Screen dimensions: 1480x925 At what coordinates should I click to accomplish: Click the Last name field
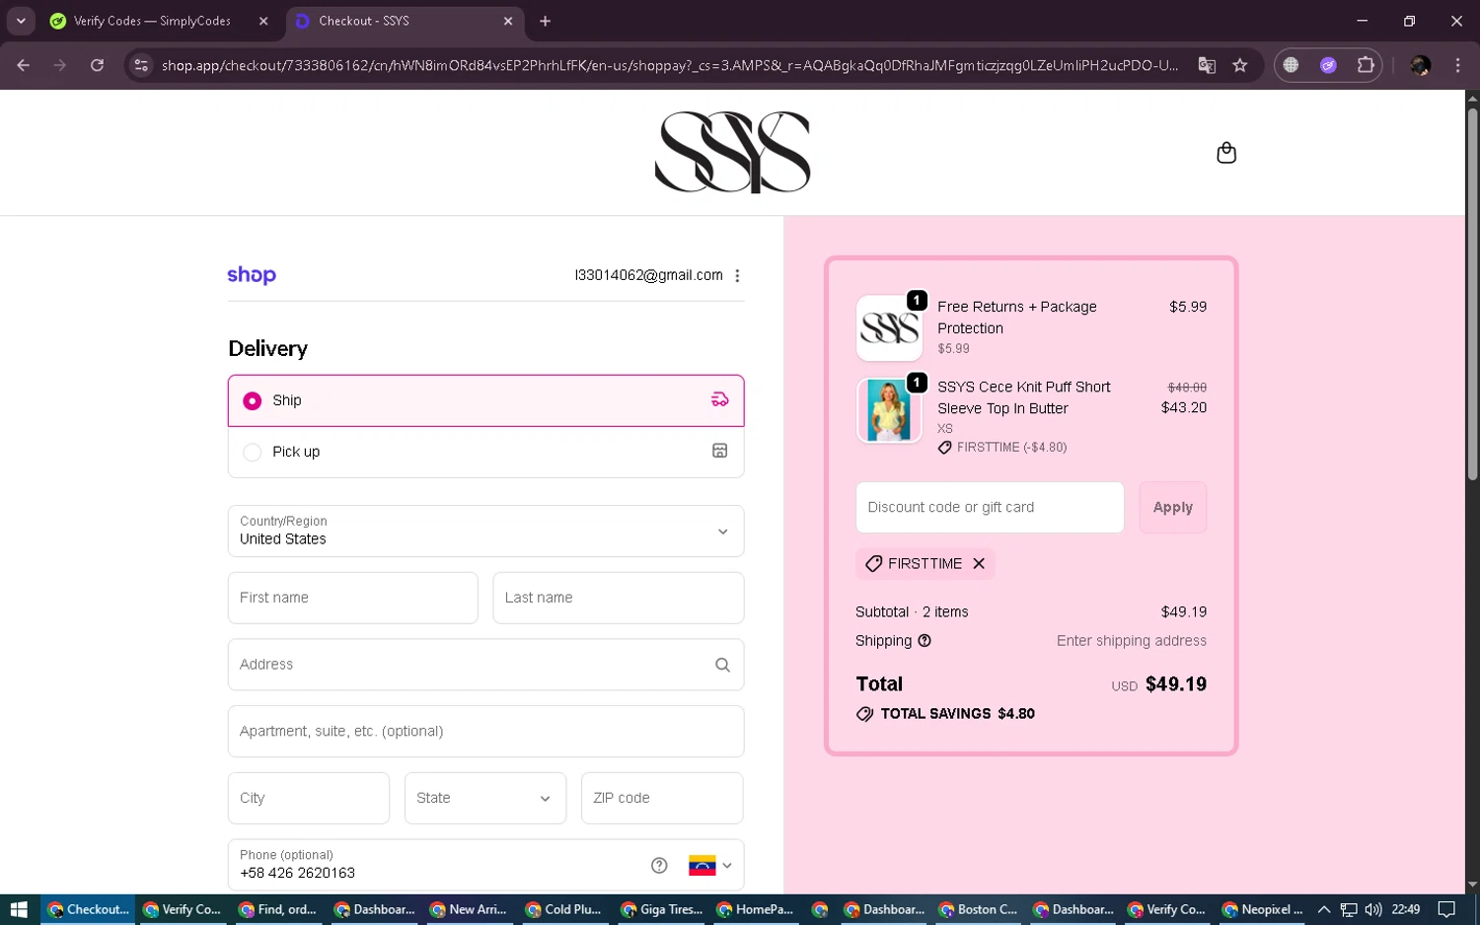click(x=619, y=598)
